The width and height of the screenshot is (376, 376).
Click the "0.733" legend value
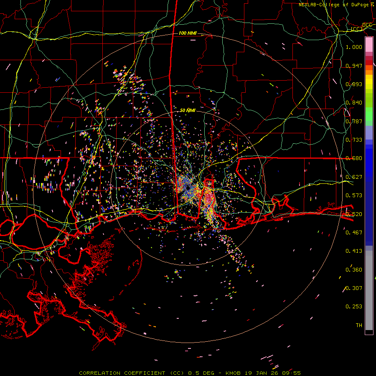pyautogui.click(x=354, y=140)
